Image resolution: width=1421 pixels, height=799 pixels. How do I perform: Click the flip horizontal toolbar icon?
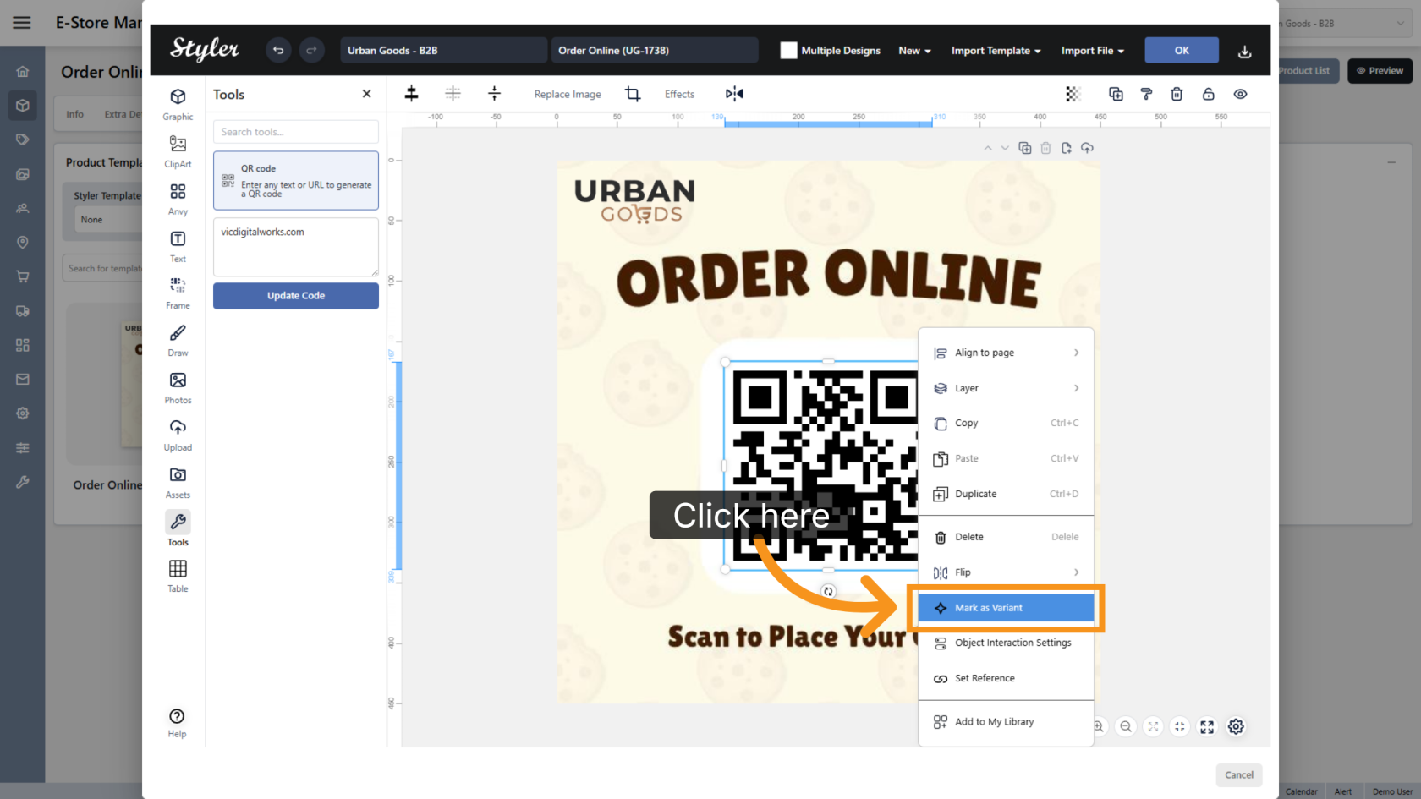(734, 94)
